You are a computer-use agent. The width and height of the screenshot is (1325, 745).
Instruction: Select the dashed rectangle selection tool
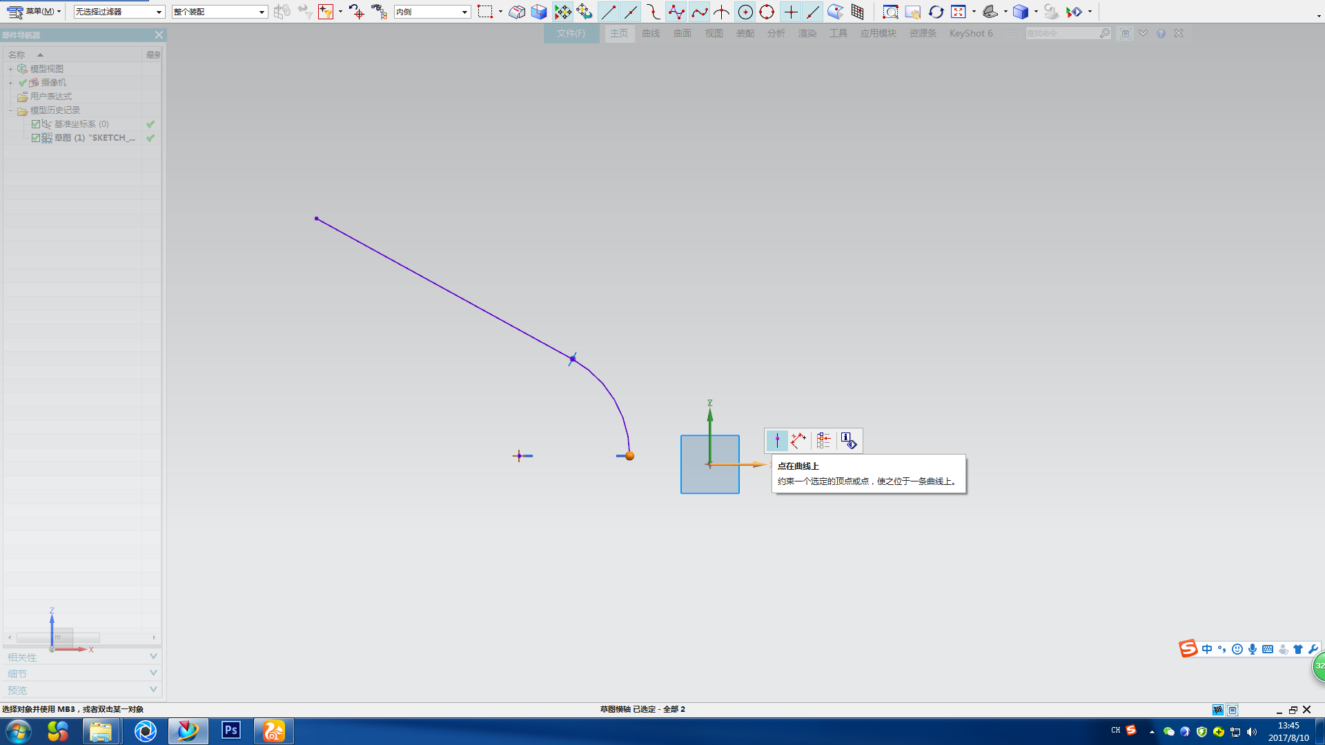[485, 12]
